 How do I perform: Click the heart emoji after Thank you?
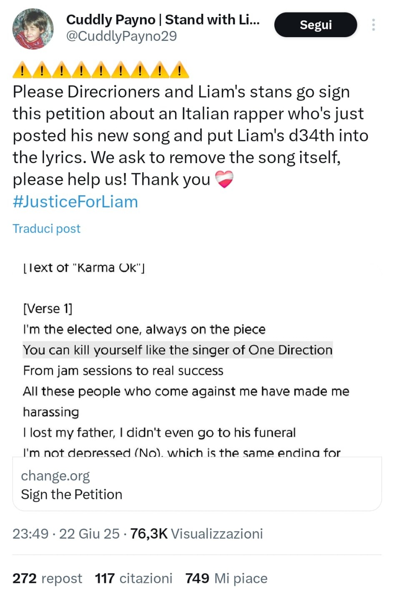tap(224, 179)
